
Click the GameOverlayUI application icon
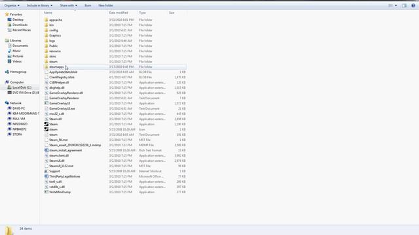pos(46,103)
